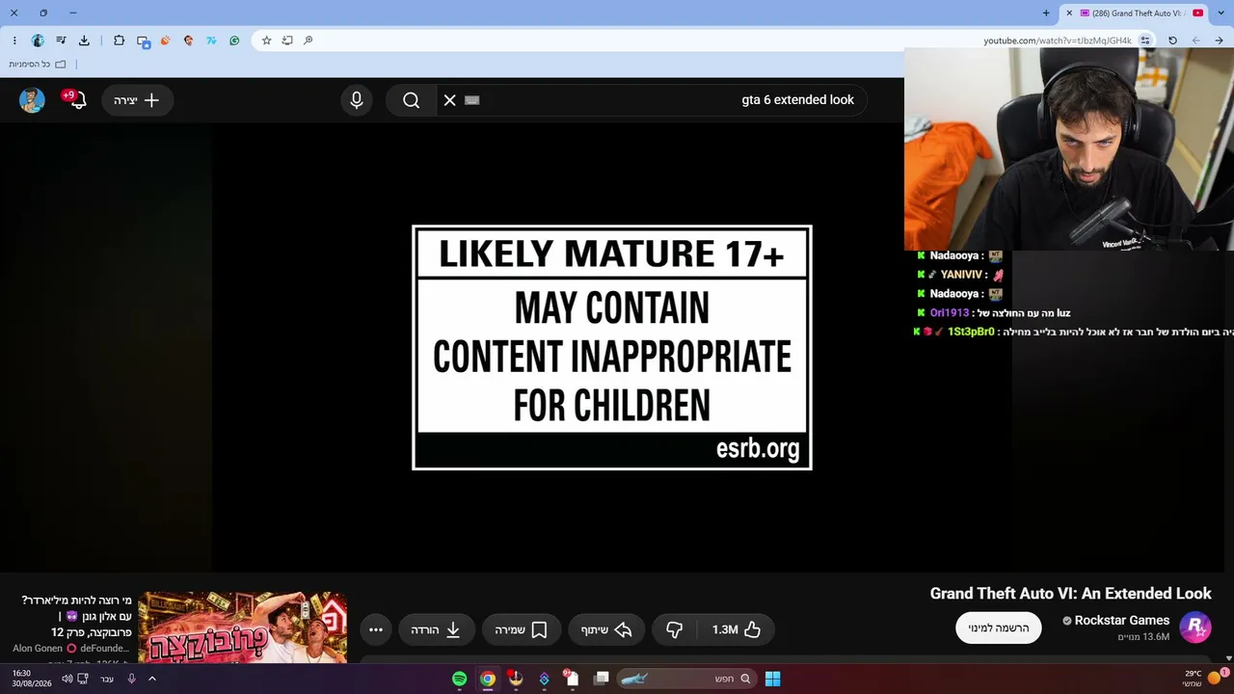The width and height of the screenshot is (1234, 694).
Task: Bookmark this page with the star
Action: pos(267,40)
